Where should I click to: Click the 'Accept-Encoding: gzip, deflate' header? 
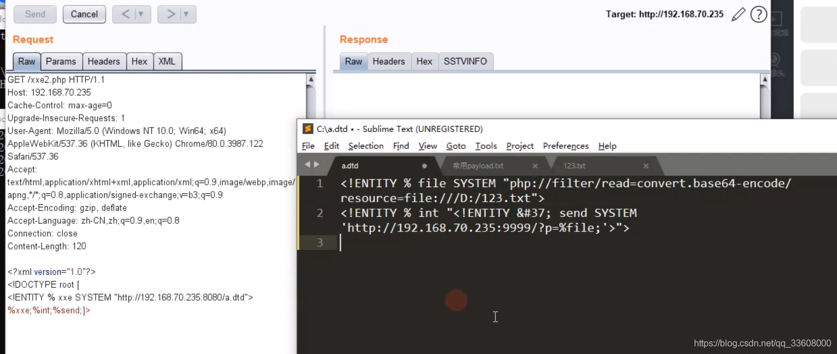(67, 208)
